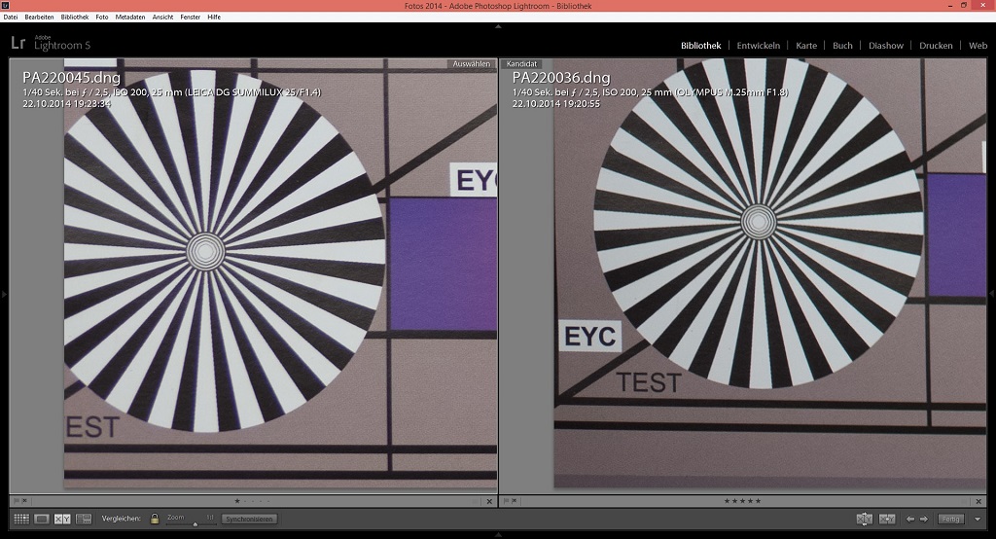Viewport: 996px width, 539px height.
Task: Open toolbar options dropdown arrow
Action: tap(978, 520)
